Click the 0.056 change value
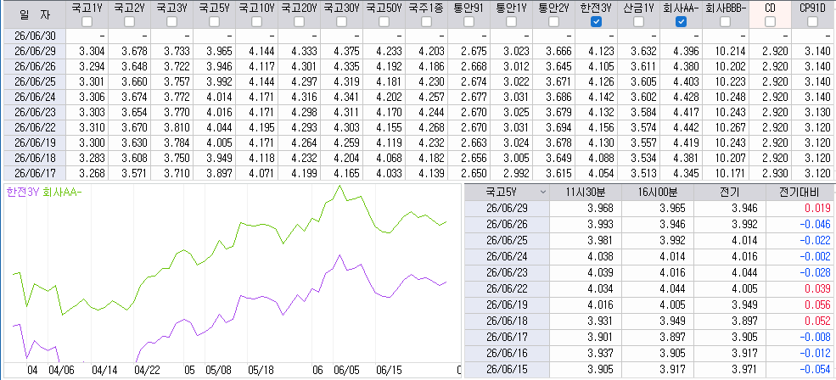The width and height of the screenshot is (836, 380). click(x=818, y=305)
